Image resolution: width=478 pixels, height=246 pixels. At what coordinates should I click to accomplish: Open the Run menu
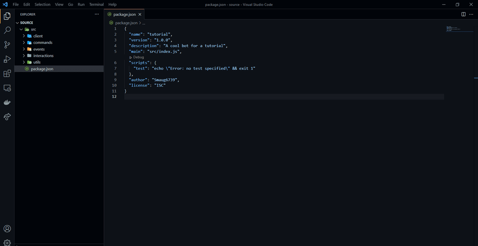click(x=81, y=4)
